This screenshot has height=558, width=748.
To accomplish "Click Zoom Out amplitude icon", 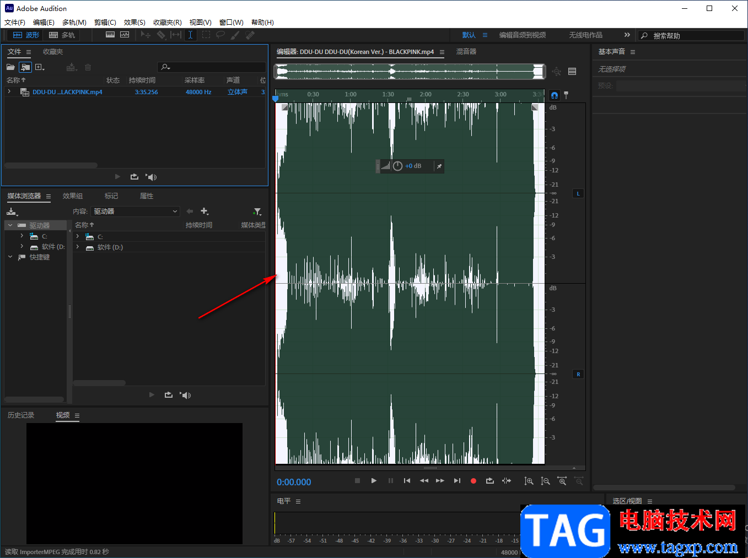I will tap(545, 481).
